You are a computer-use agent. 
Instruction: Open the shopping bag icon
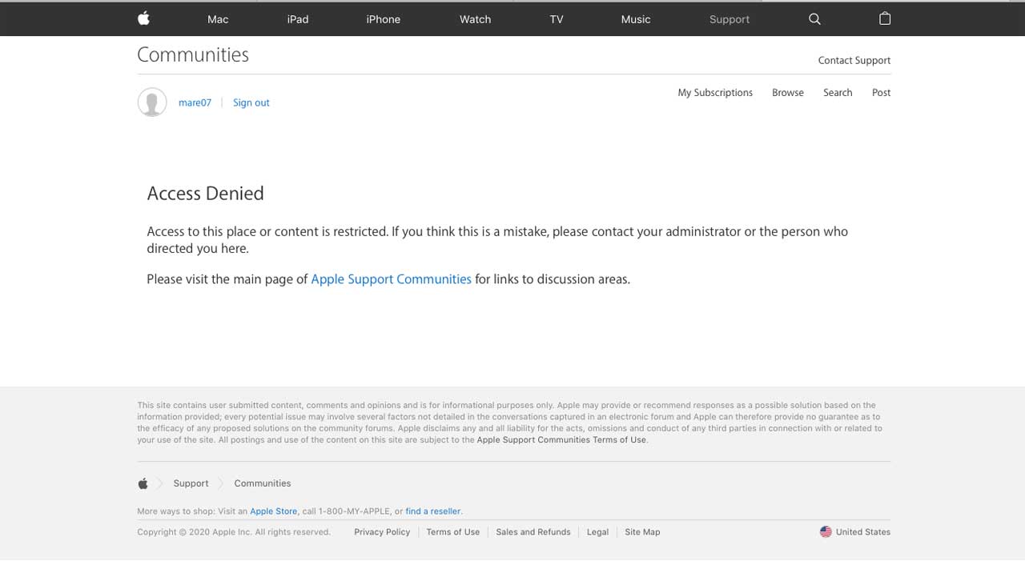click(885, 18)
